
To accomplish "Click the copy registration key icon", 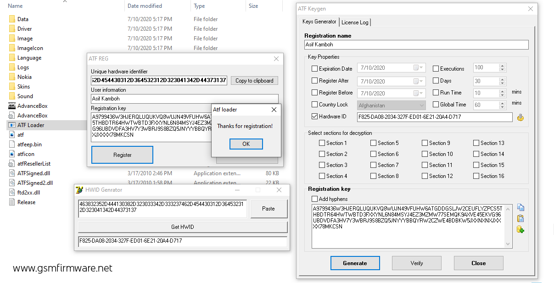I will [x=520, y=208].
